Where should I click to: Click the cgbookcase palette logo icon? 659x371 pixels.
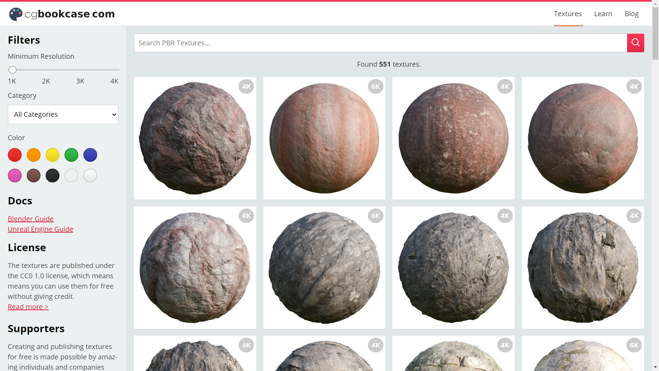(16, 14)
